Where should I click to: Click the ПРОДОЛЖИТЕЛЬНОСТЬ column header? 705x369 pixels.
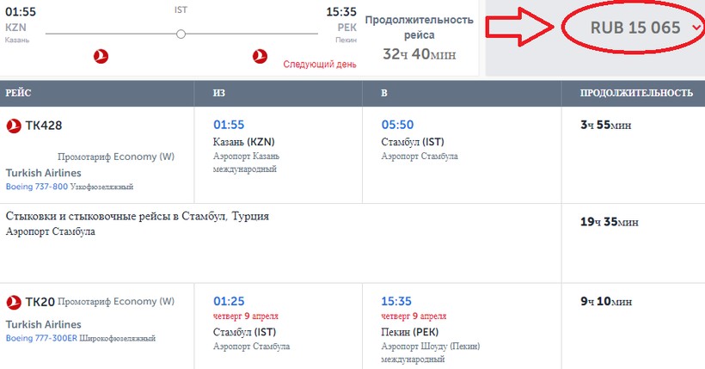click(636, 92)
